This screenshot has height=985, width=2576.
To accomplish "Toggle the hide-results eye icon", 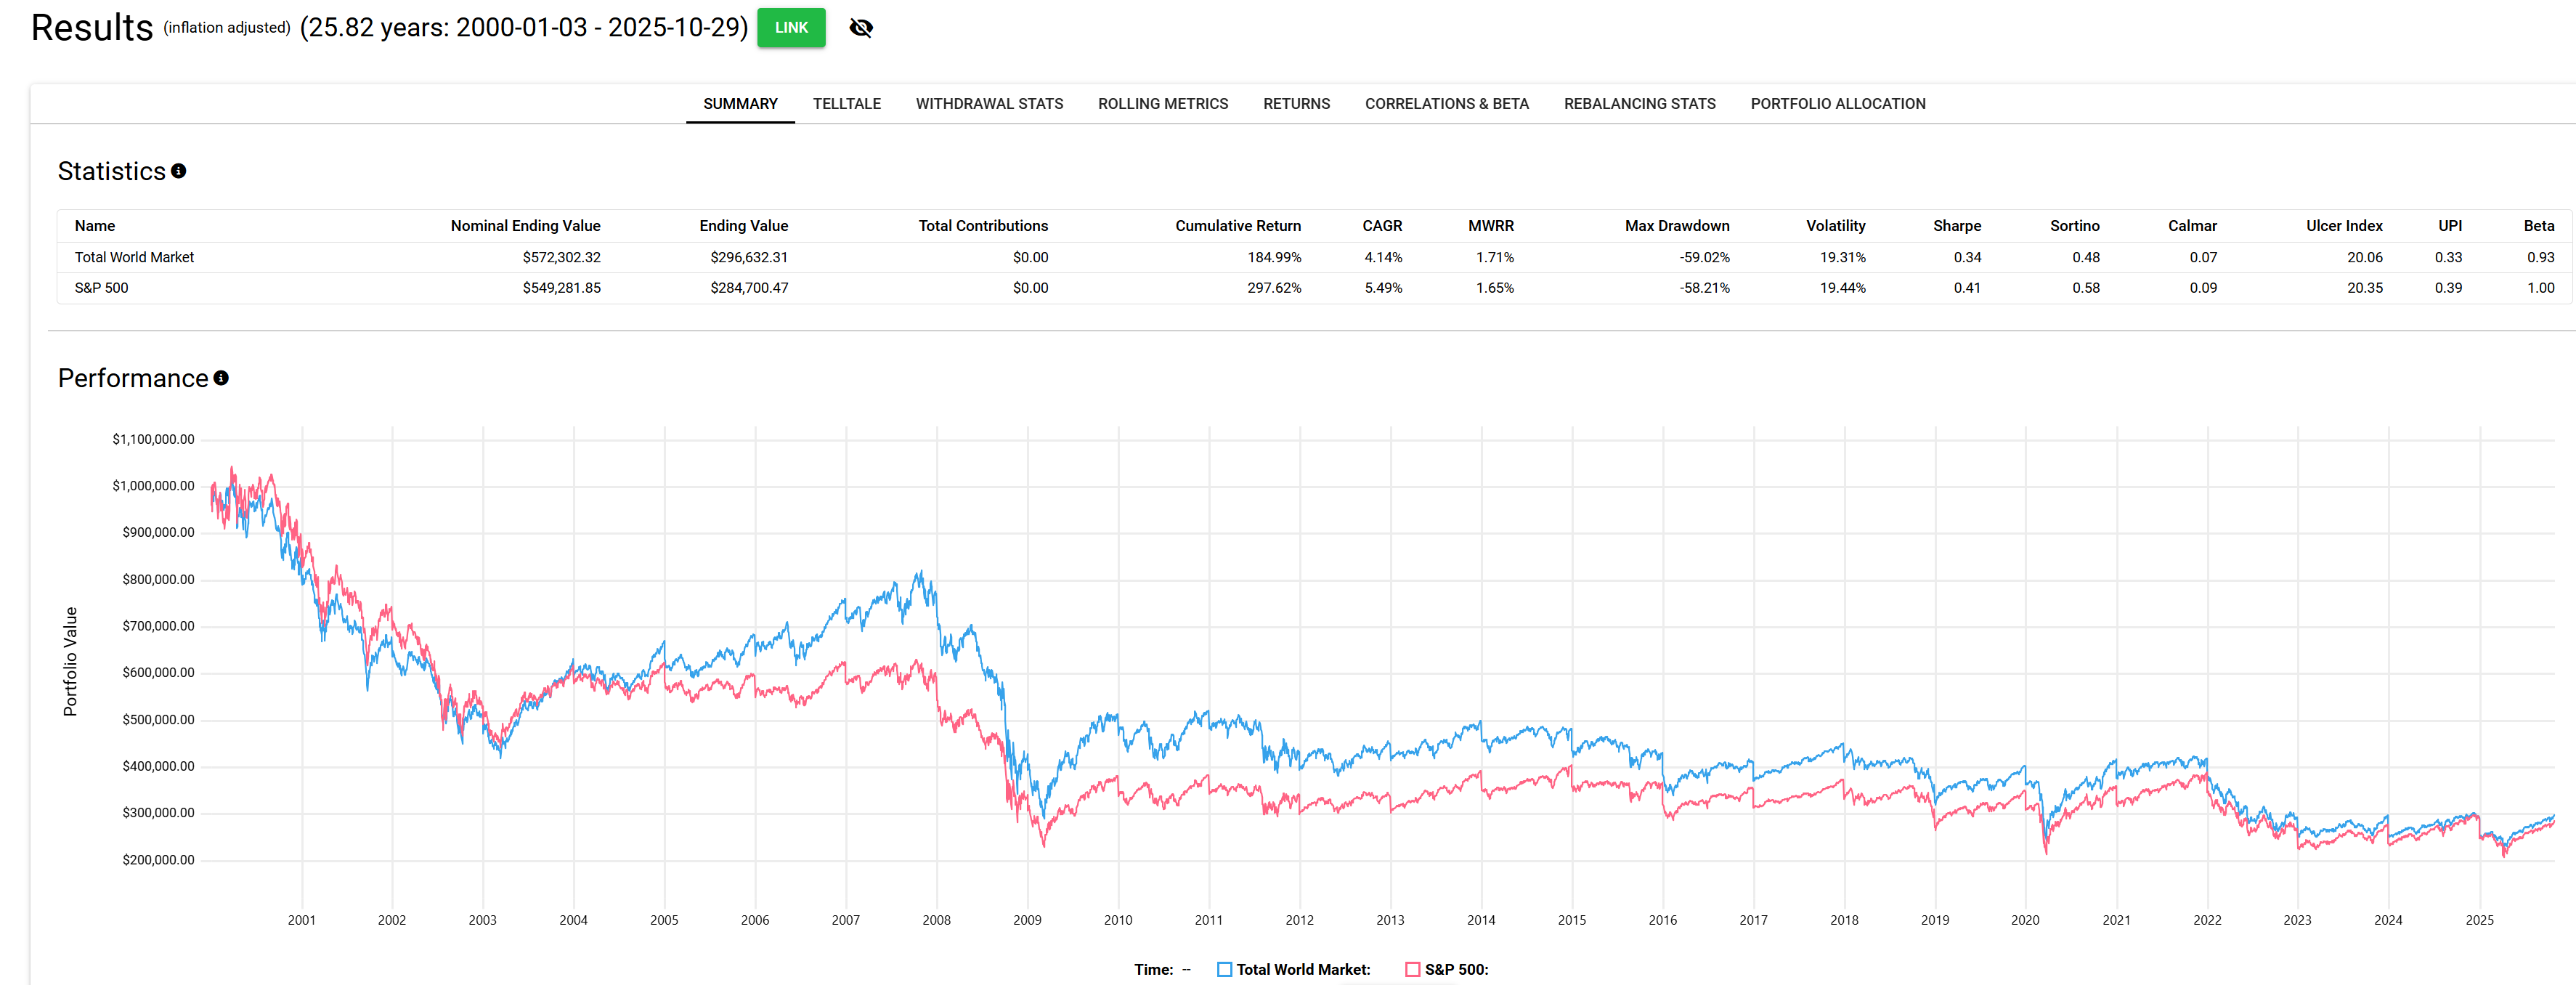I will (x=860, y=28).
